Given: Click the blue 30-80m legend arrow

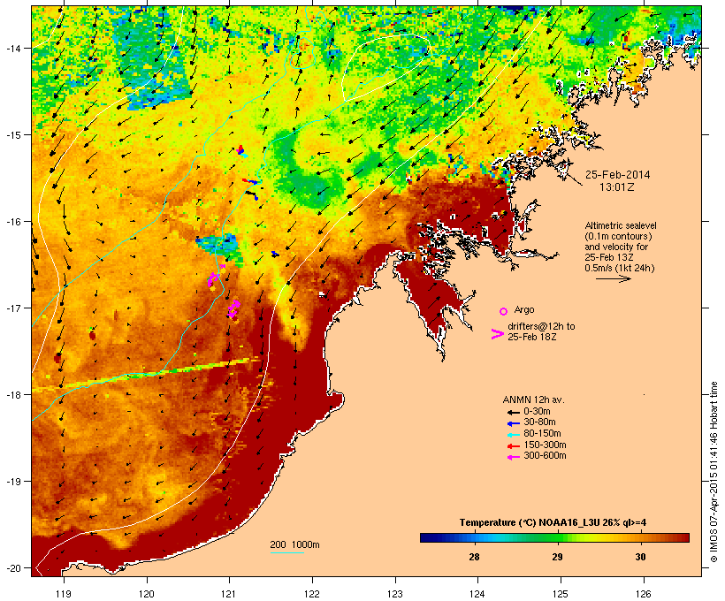Looking at the screenshot, I should [x=513, y=423].
